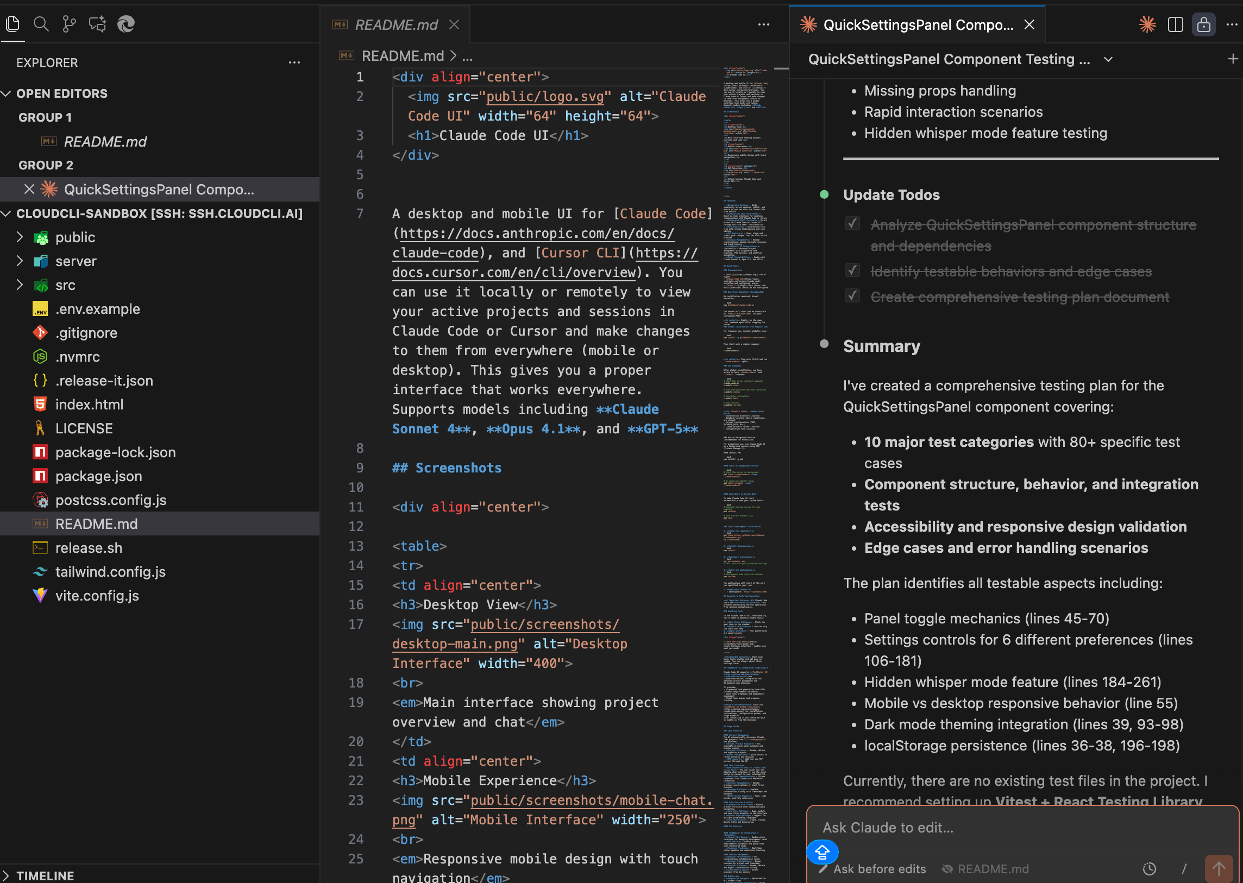Screen dimensions: 1243x883
Task: Uncheck the Create comprehensive testing plan todo
Action: [x=852, y=296]
